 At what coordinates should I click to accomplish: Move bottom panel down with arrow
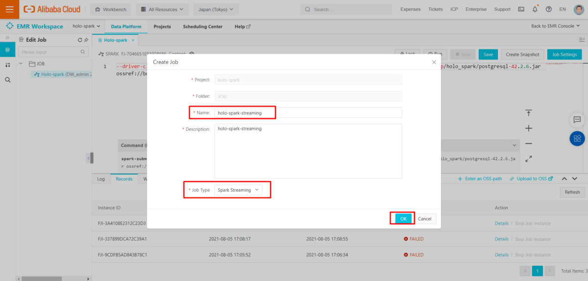point(575,179)
